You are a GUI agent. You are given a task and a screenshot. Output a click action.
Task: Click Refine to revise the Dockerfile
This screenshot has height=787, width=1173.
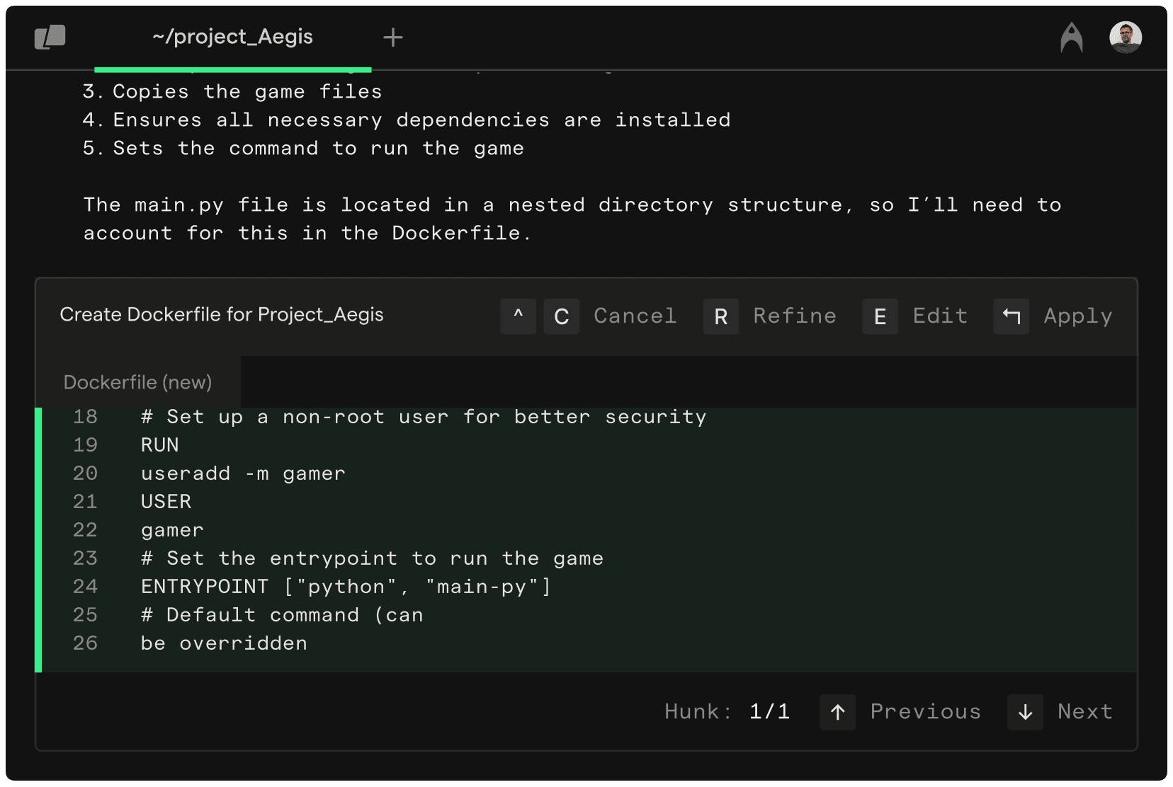(x=794, y=316)
